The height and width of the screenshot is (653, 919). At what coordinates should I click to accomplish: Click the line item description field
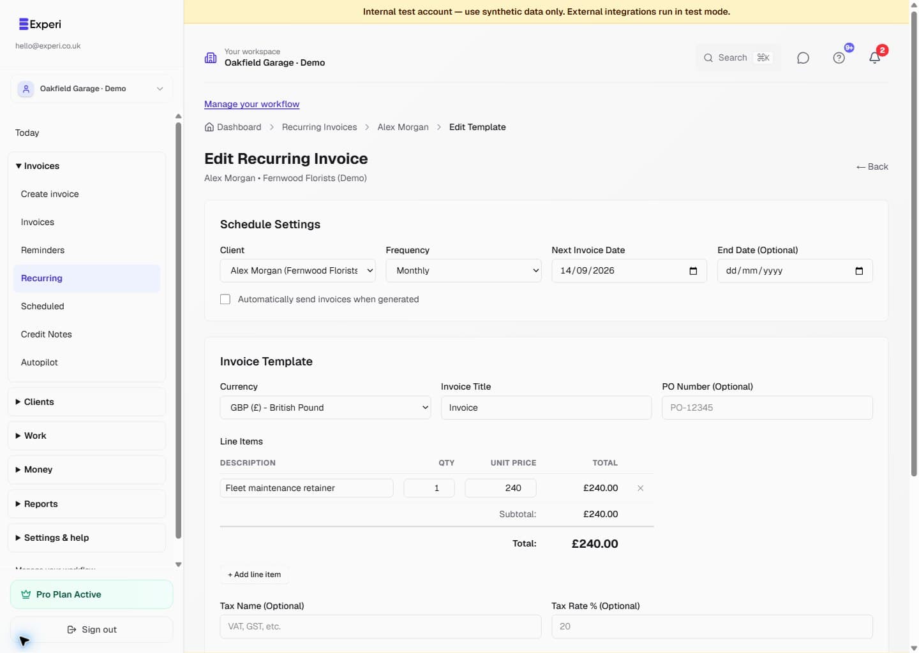[x=306, y=488]
